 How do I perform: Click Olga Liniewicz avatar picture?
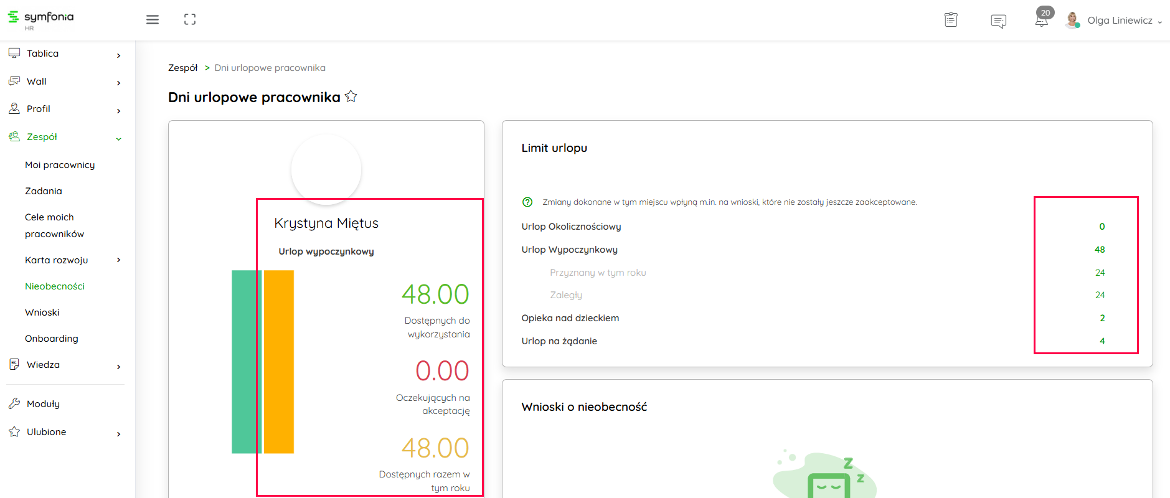[1072, 21]
